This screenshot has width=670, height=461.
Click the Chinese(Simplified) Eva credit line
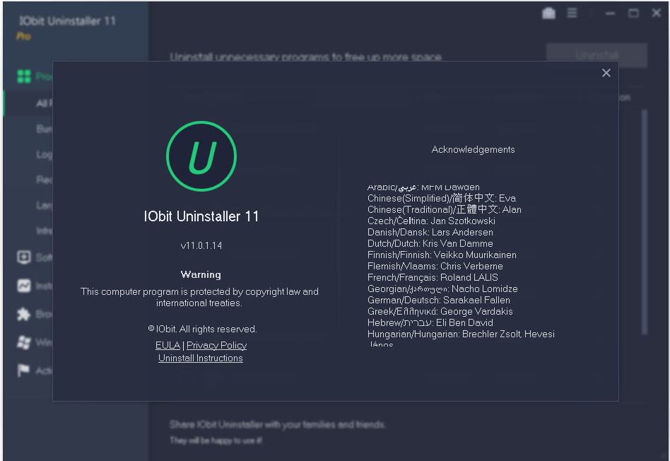[442, 198]
